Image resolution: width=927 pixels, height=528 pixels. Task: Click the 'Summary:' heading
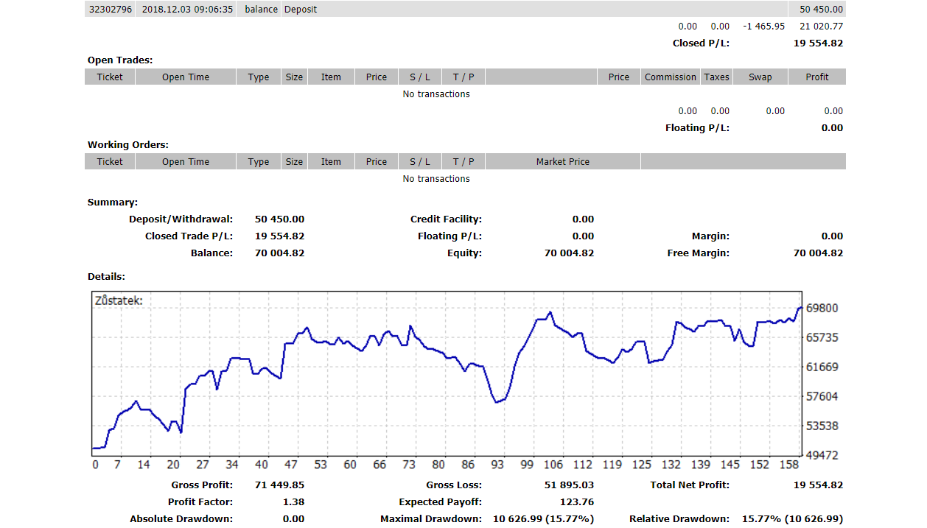click(x=113, y=202)
